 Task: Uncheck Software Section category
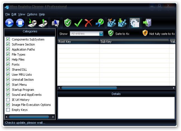8,44
